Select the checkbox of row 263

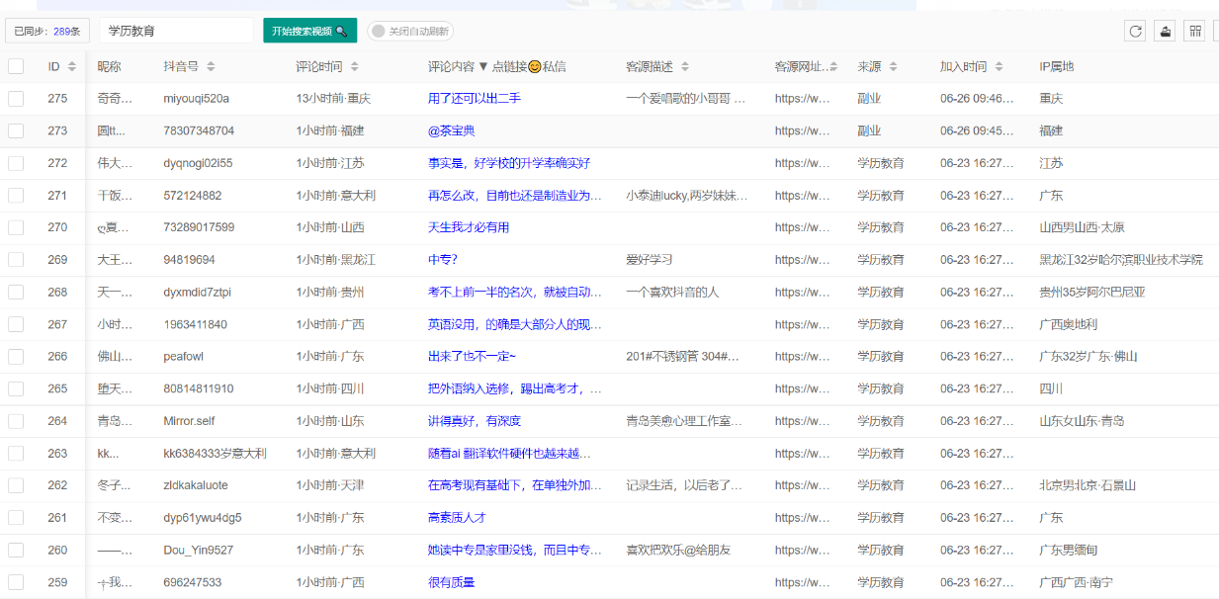click(x=16, y=453)
